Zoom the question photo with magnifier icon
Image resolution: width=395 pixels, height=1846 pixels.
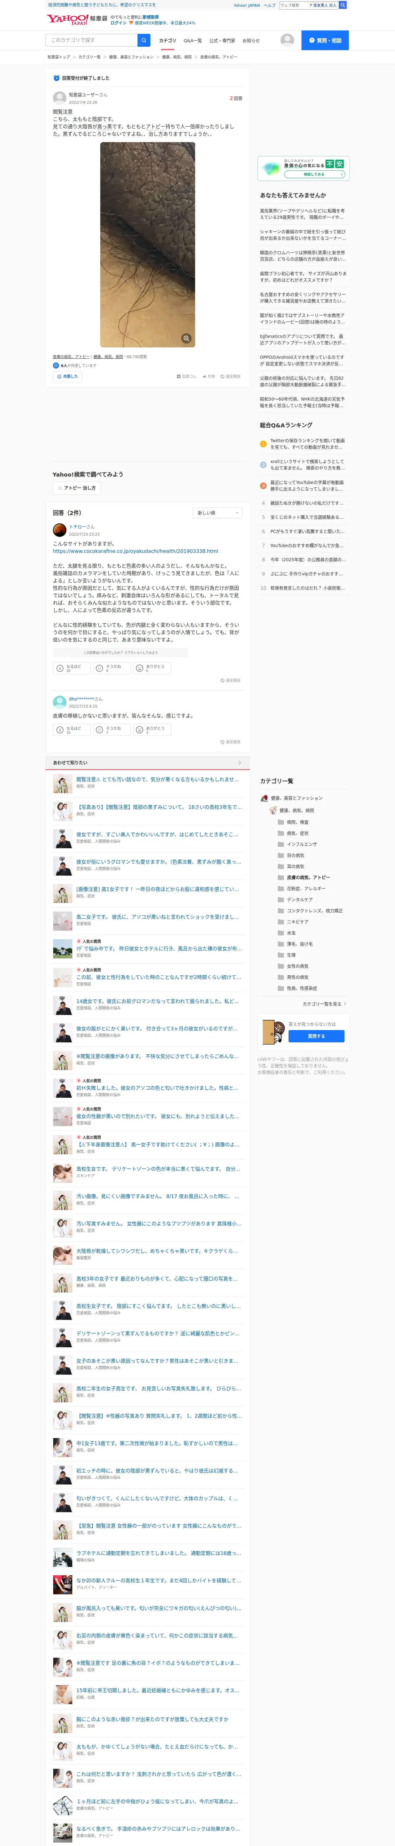click(186, 338)
